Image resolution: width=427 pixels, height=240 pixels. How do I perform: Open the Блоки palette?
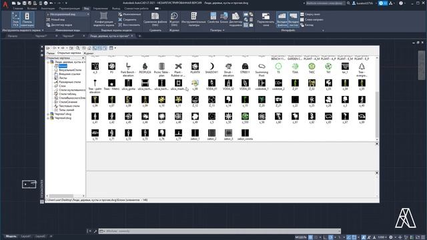tap(224, 18)
